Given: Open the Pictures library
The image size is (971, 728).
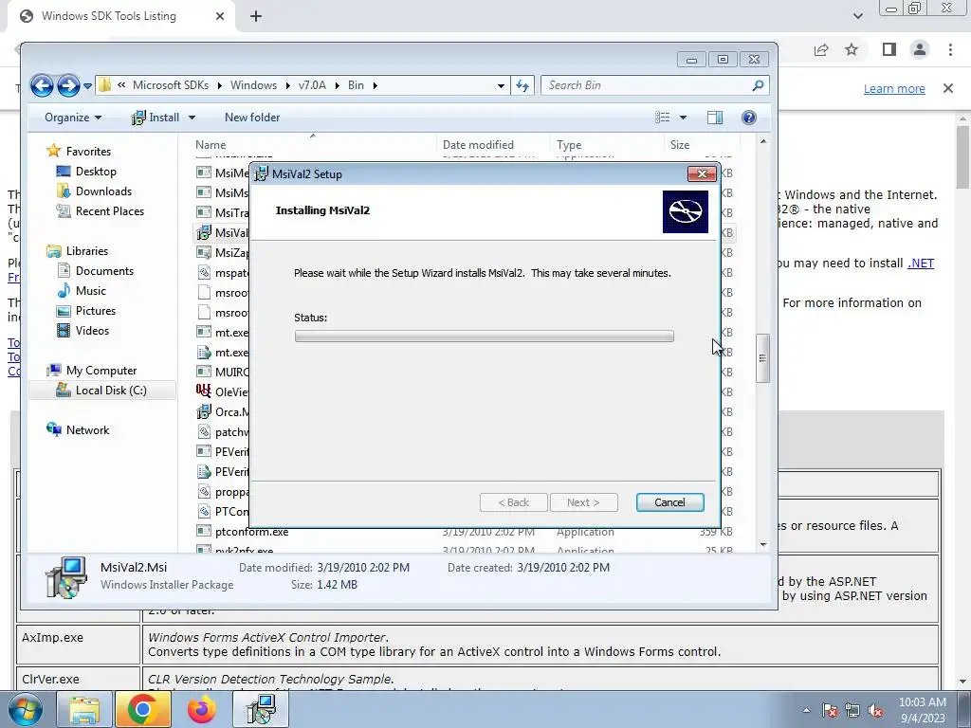Looking at the screenshot, I should (96, 311).
